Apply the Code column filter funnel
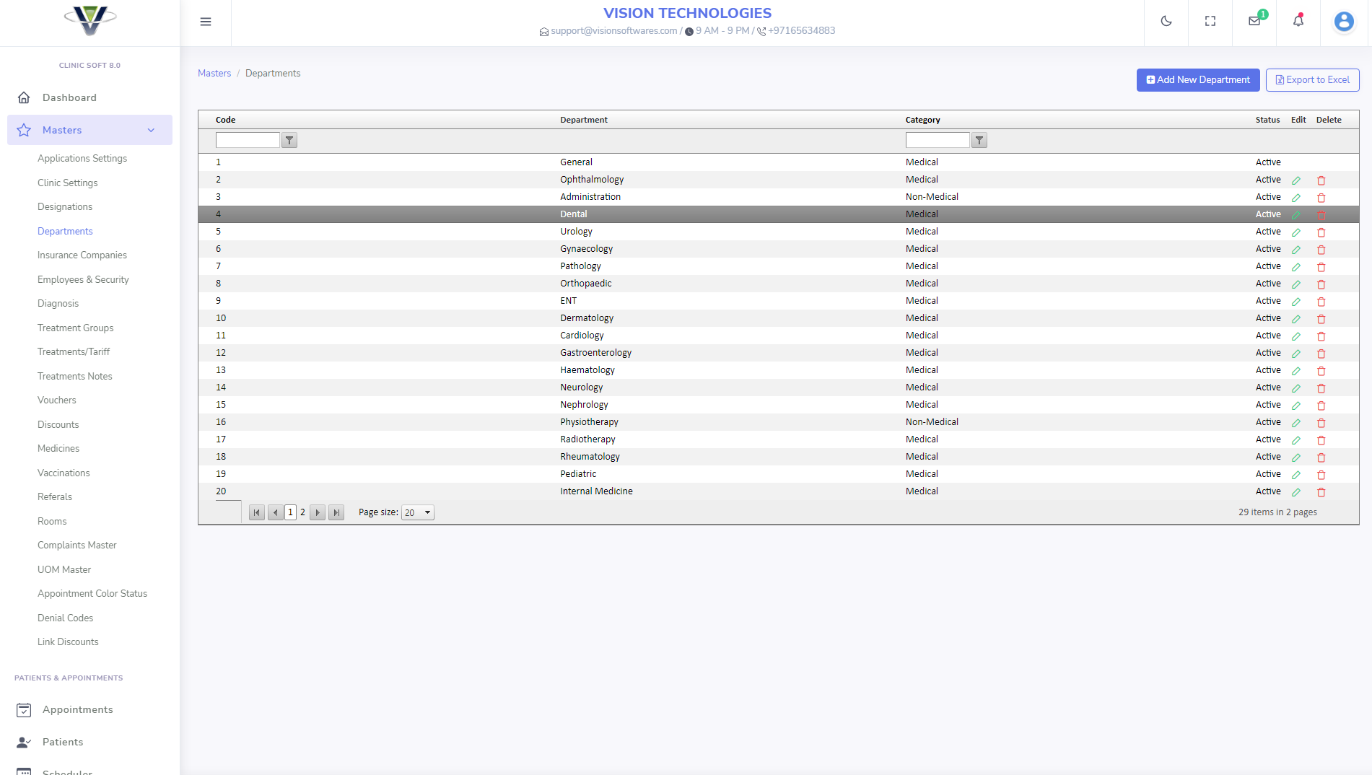1372x775 pixels. click(289, 140)
